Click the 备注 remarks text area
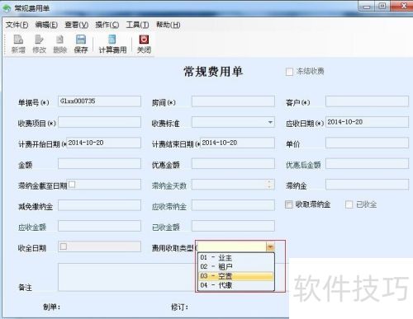413x319 pixels. pos(126,277)
